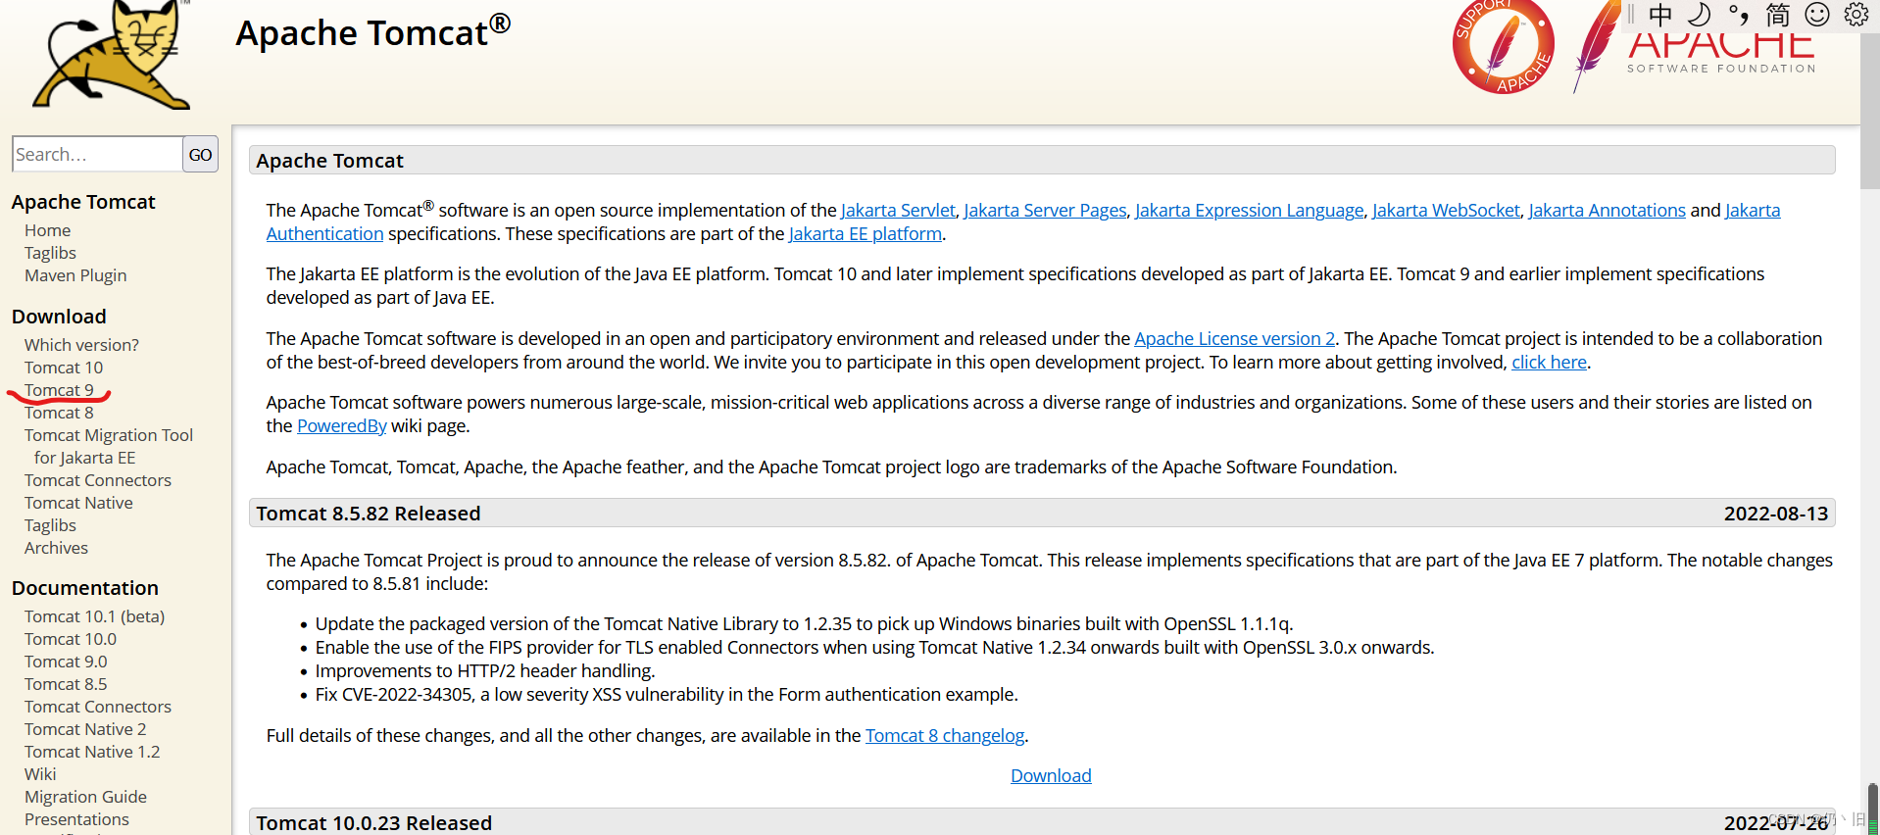The image size is (1880, 835).
Task: Open Tomcat 8.5 documentation link
Action: 66,684
